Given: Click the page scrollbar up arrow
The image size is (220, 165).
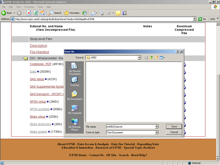Looking at the screenshot, I should [217, 24].
